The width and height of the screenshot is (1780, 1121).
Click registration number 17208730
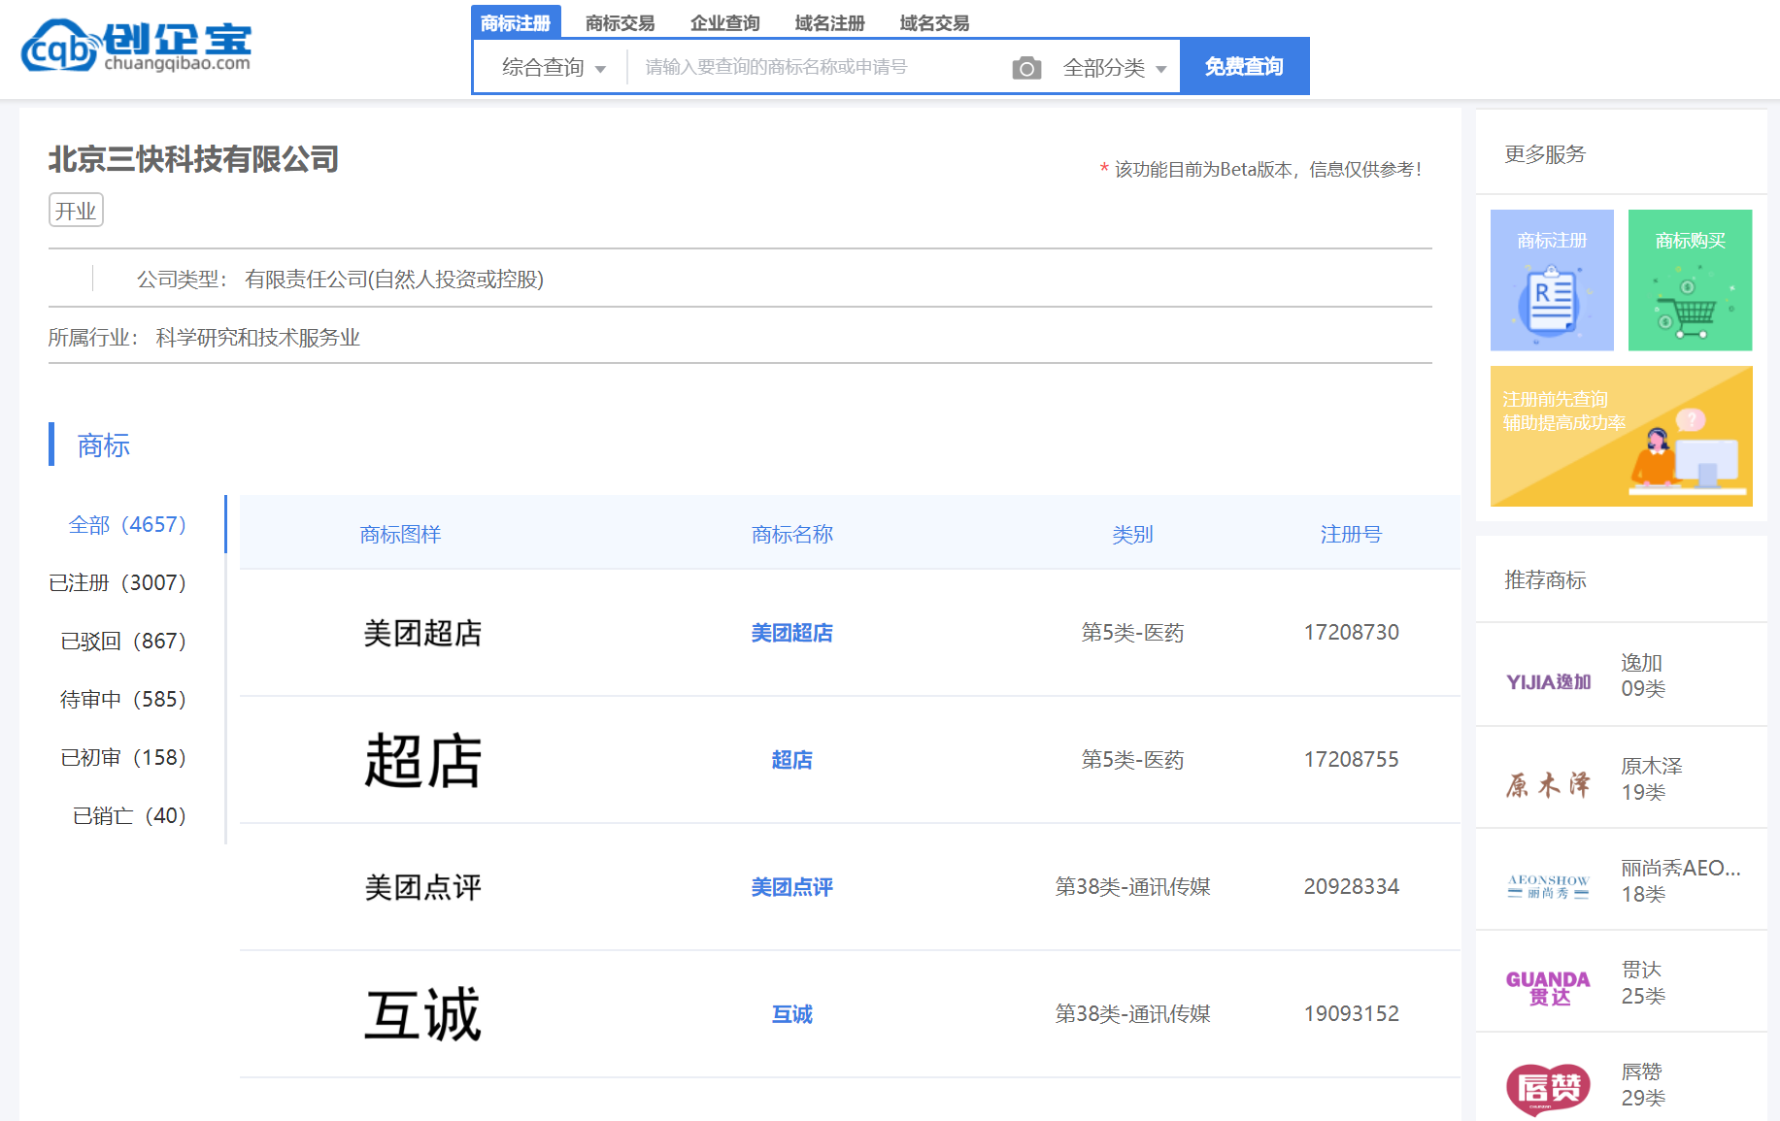click(1351, 633)
